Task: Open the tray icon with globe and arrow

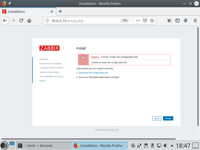Action: click(139, 145)
